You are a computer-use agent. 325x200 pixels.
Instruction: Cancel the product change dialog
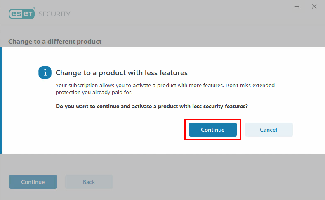tap(268, 130)
